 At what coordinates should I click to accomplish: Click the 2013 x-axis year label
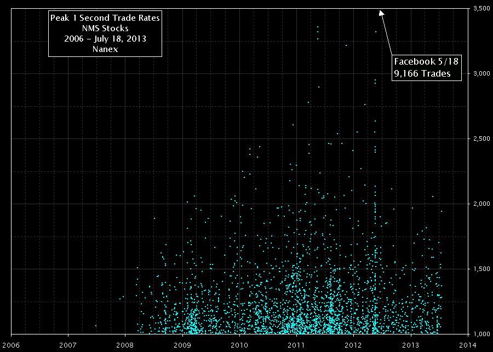pos(411,345)
